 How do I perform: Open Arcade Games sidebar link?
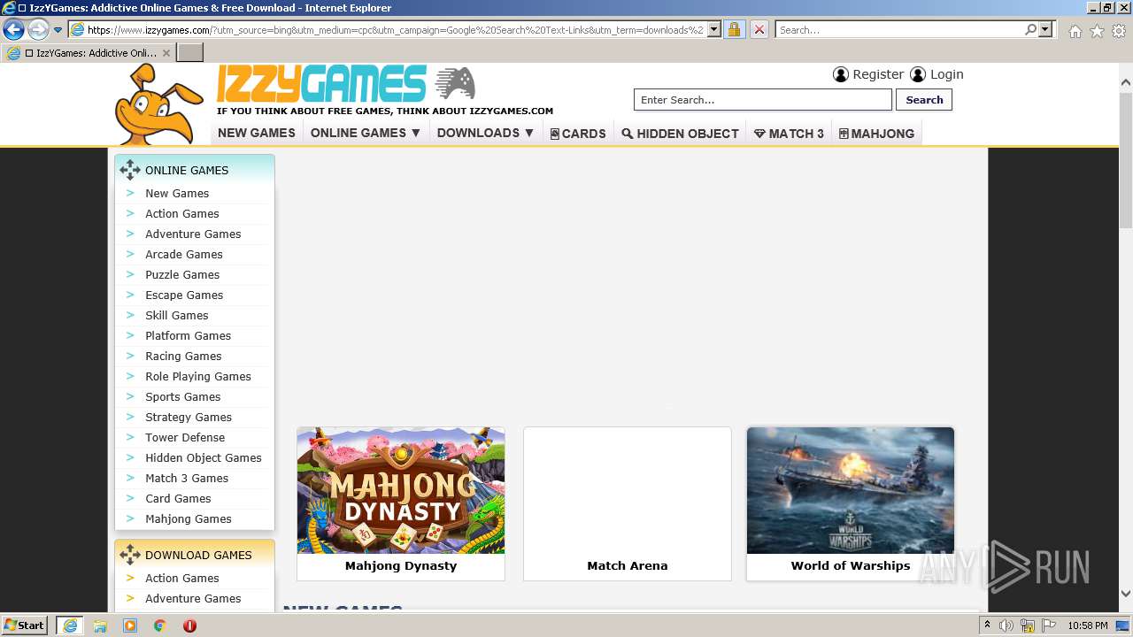pos(184,254)
